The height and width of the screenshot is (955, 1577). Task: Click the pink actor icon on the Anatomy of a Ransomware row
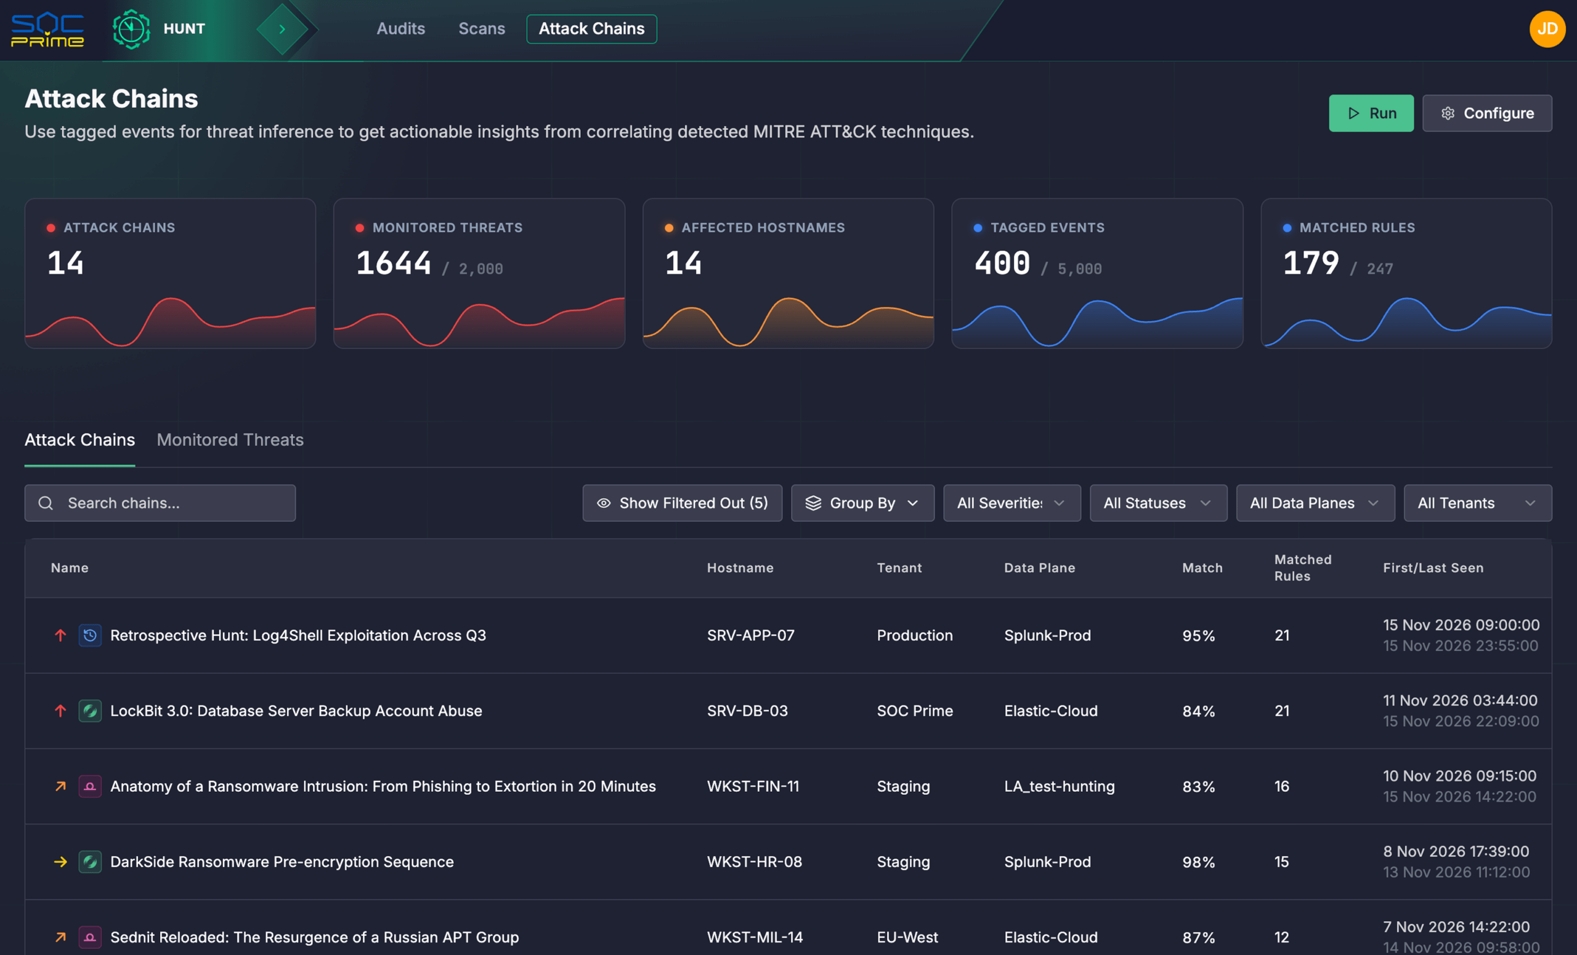click(90, 786)
